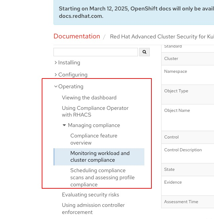Click the Object Name table cell
This screenshot has height=219, width=214.
188,118
